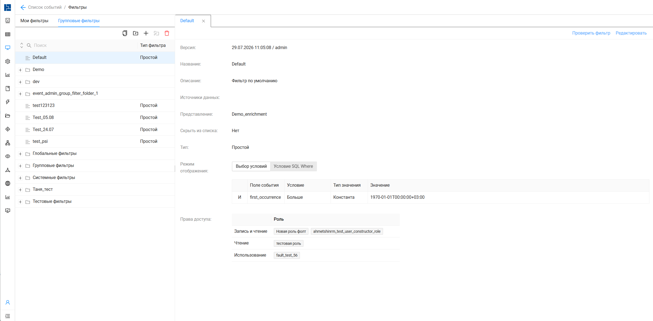Open the connected nodes sidebar icon

click(8, 170)
